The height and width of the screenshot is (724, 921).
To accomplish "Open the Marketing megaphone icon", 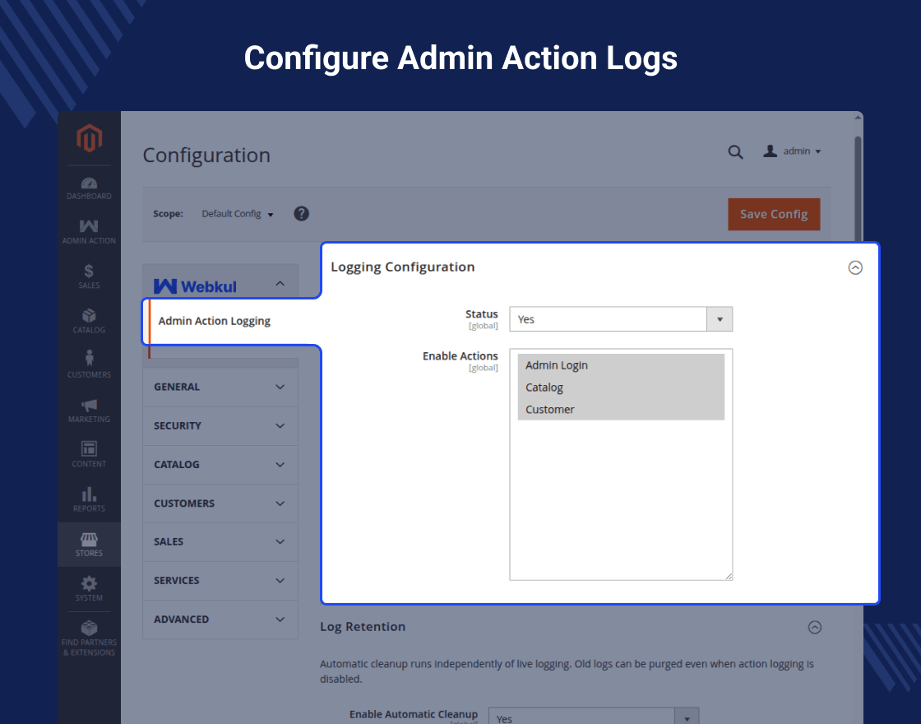I will 89,411.
